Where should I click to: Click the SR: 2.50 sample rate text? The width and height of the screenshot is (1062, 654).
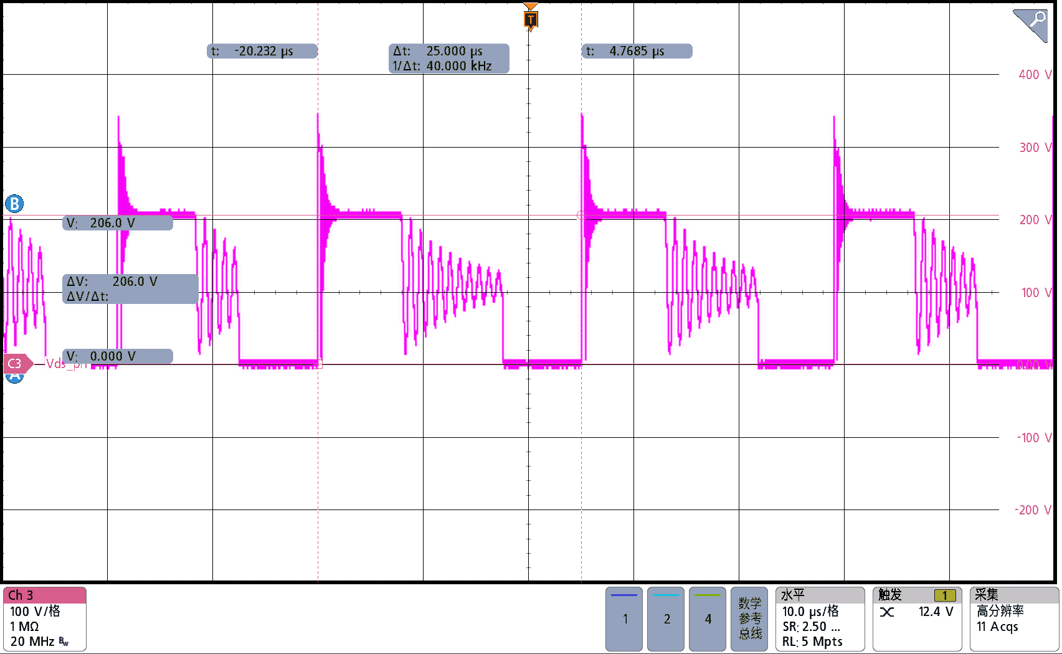(811, 627)
